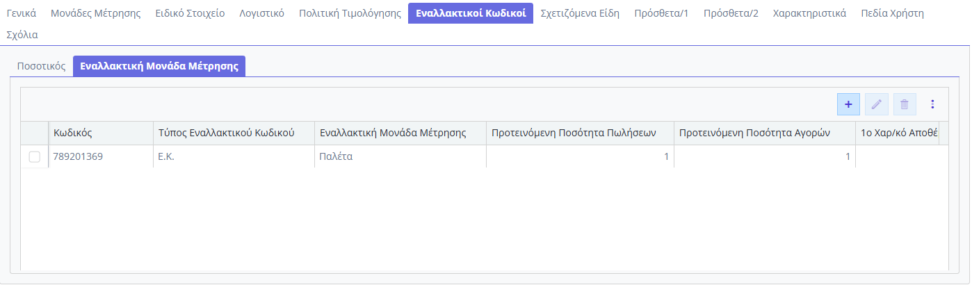The image size is (972, 285).
Task: Select the Λογιστικό tab
Action: coord(261,13)
